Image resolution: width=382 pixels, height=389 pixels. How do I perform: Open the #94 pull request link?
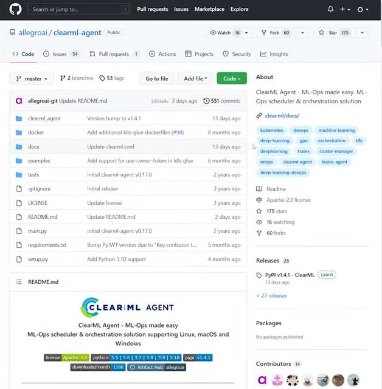point(178,133)
